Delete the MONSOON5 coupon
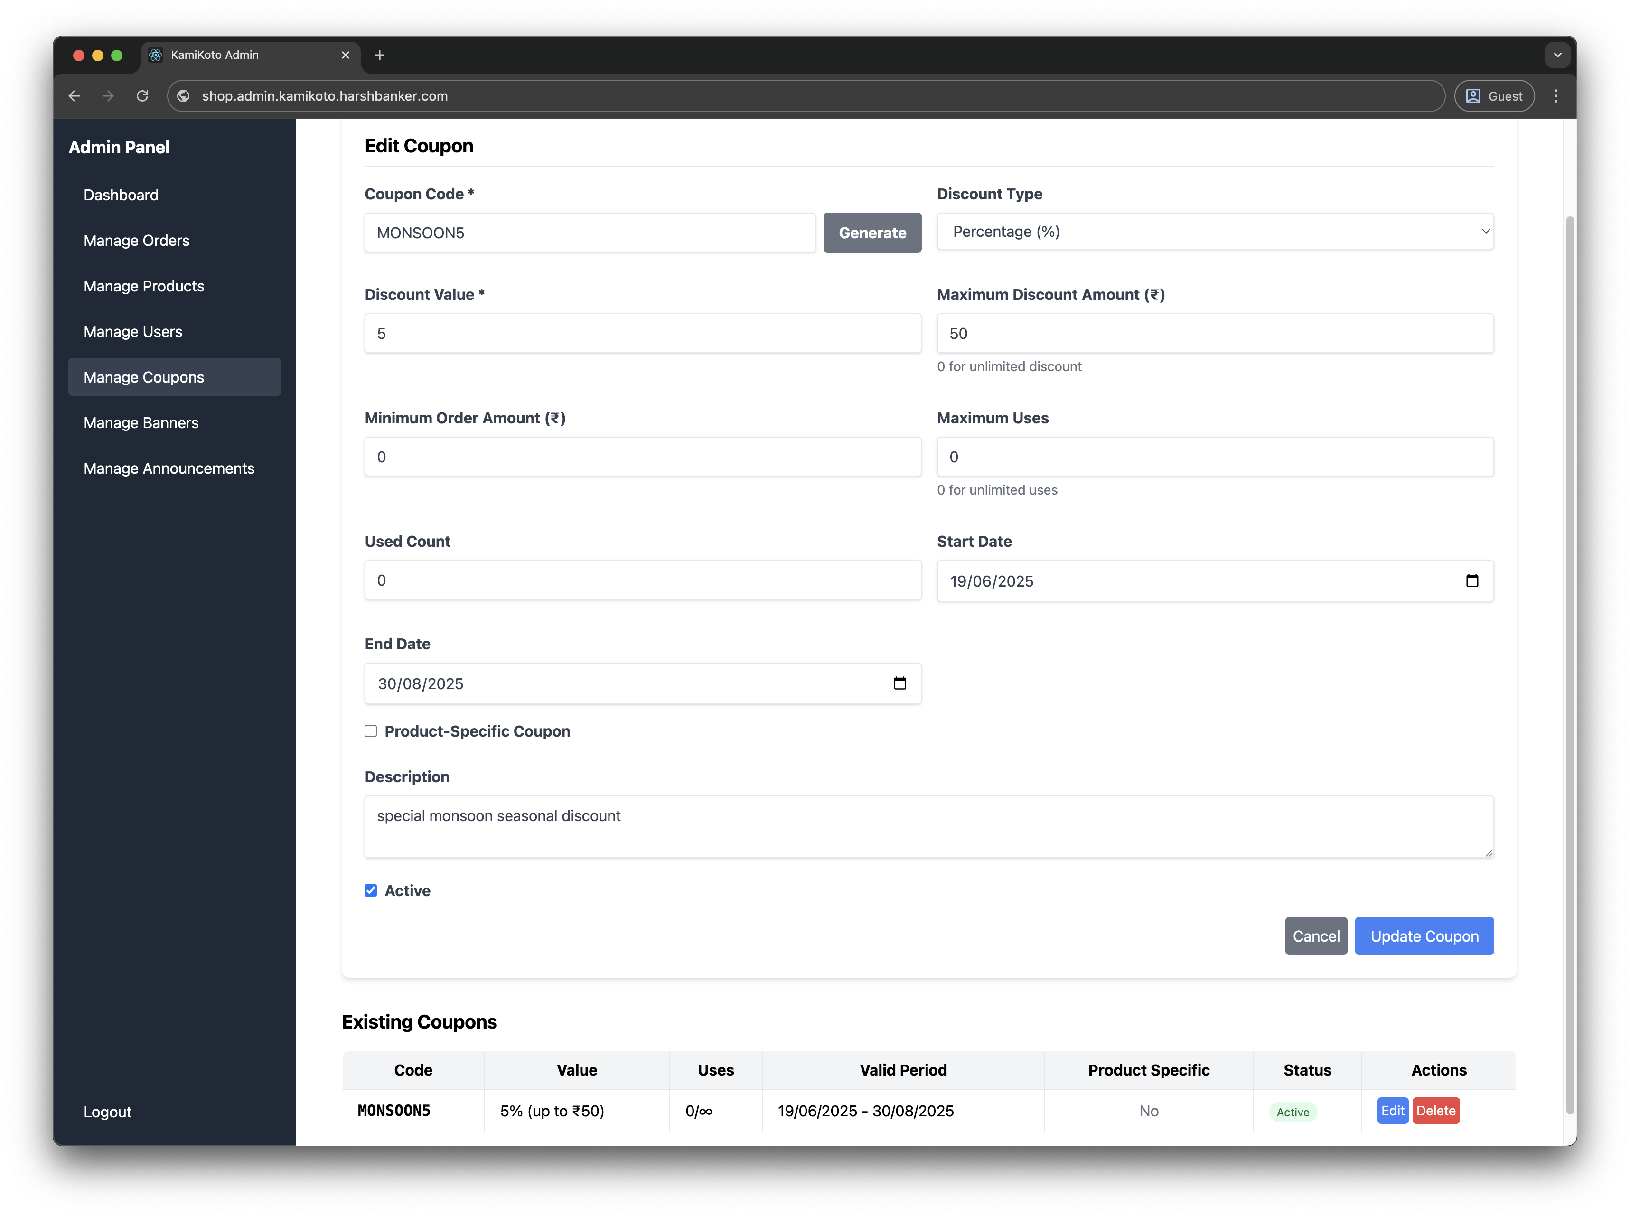This screenshot has height=1216, width=1630. pyautogui.click(x=1436, y=1111)
